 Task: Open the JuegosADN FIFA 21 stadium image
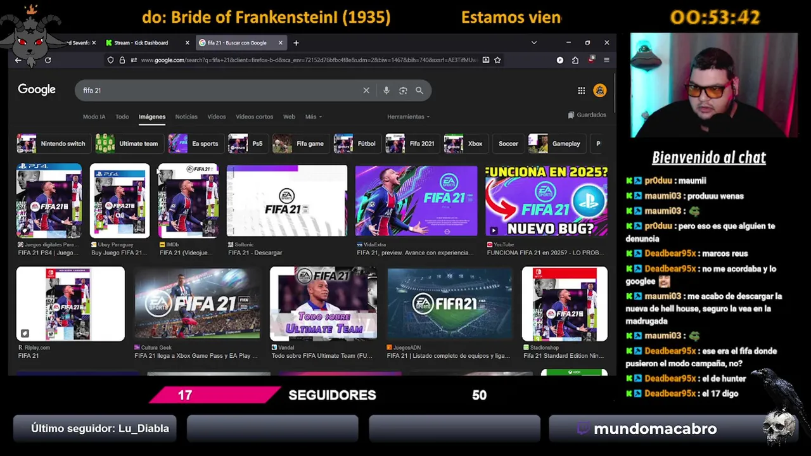point(449,304)
